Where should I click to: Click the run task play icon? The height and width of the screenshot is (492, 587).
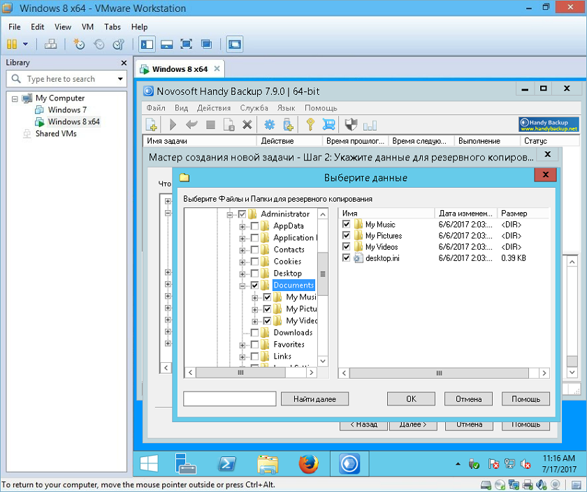pyautogui.click(x=173, y=125)
